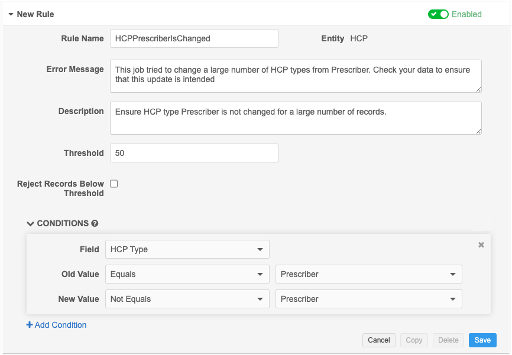The image size is (512, 355).
Task: Click the Add Condition link
Action: click(60, 325)
